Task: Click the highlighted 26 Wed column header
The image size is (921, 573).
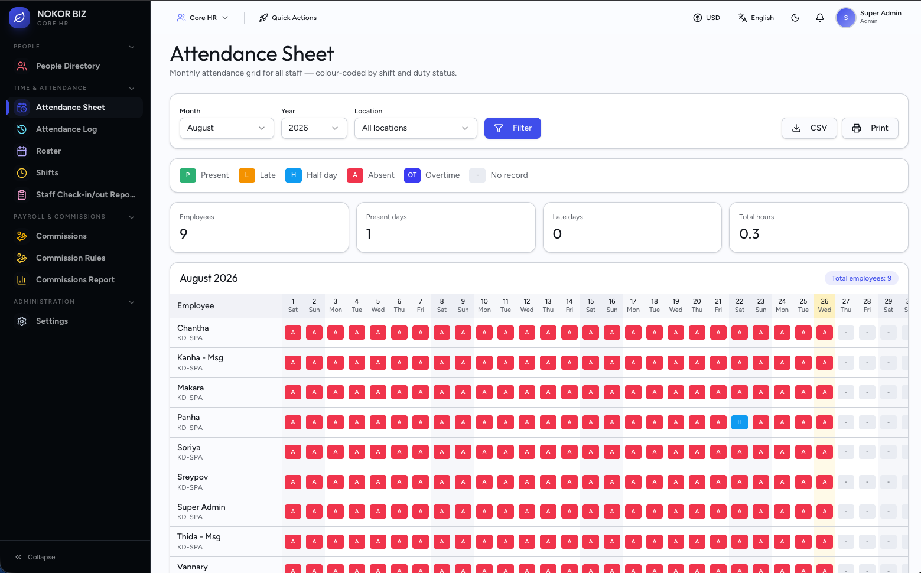Action: pos(825,305)
